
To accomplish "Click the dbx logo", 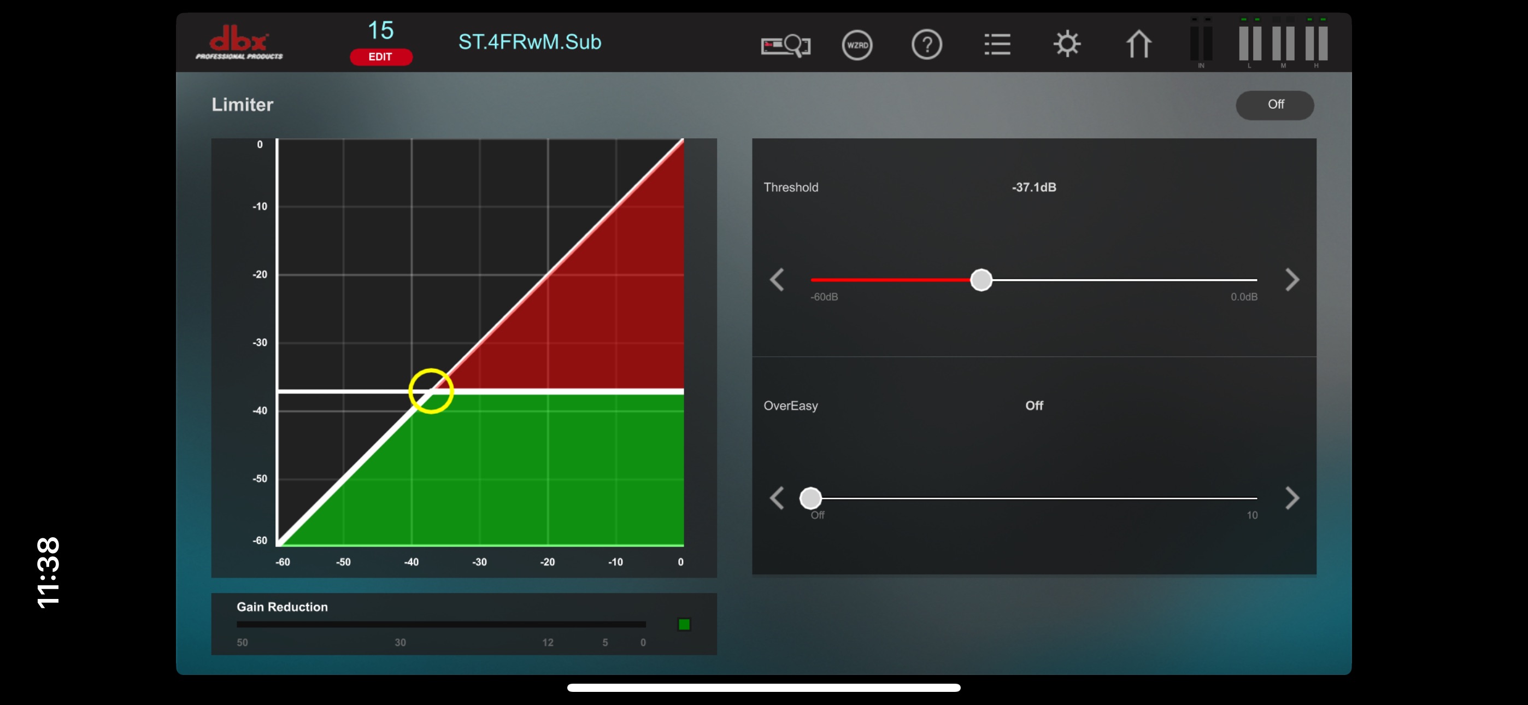I will 239,42.
